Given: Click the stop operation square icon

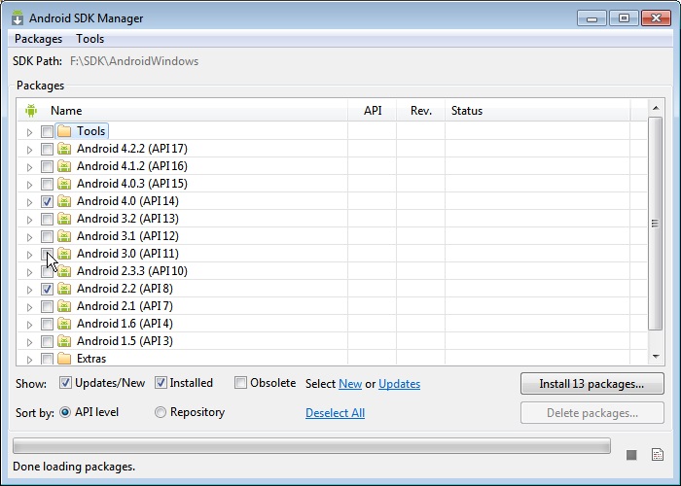Looking at the screenshot, I should pos(631,455).
